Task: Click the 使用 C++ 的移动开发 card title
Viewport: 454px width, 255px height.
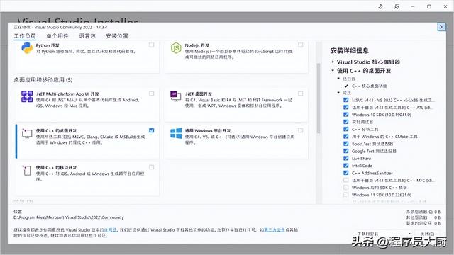Action: click(56, 167)
